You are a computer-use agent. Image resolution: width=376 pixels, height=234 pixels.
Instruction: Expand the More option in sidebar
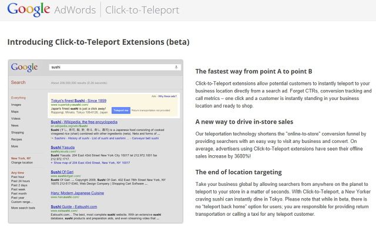[14, 146]
